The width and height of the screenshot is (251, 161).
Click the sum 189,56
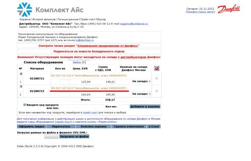click(110, 94)
